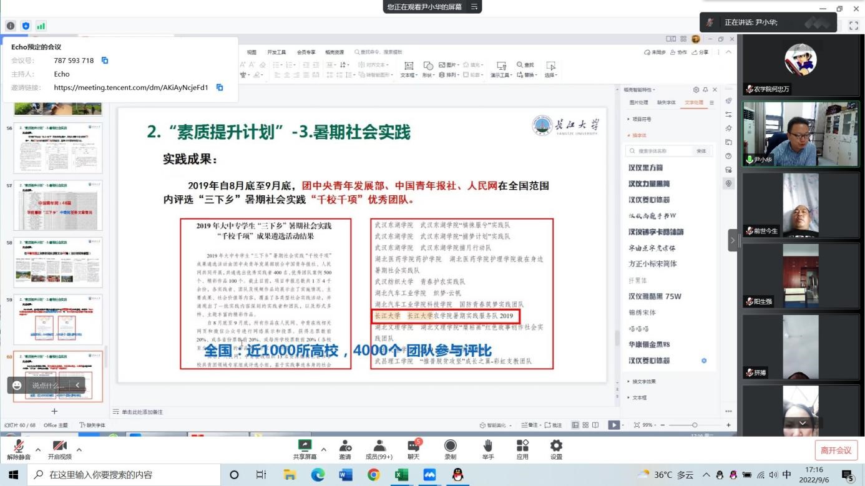This screenshot has height=486, width=865.
Task: Expand audio options arrow beside 解除静音
Action: tap(38, 449)
